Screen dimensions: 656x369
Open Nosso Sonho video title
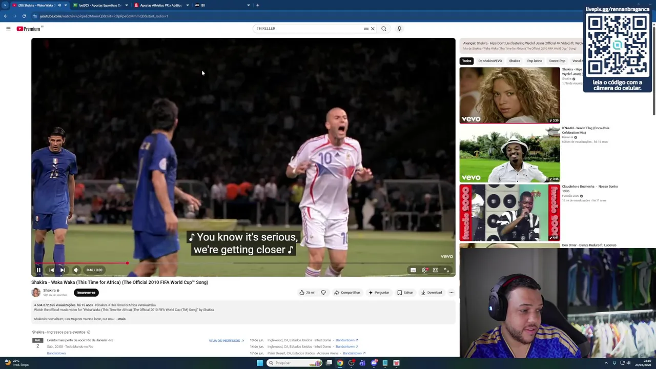pyautogui.click(x=589, y=189)
